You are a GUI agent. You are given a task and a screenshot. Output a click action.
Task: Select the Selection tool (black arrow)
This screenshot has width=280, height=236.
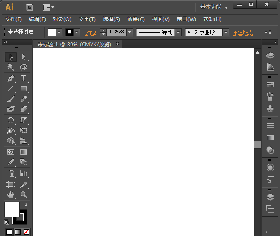(11, 57)
